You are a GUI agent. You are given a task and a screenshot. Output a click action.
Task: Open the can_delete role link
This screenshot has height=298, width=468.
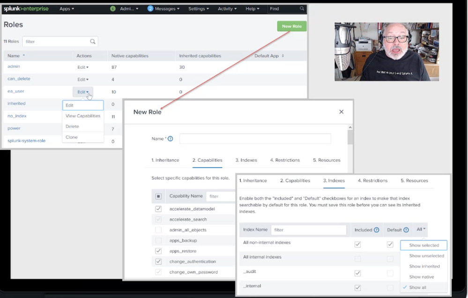point(19,79)
